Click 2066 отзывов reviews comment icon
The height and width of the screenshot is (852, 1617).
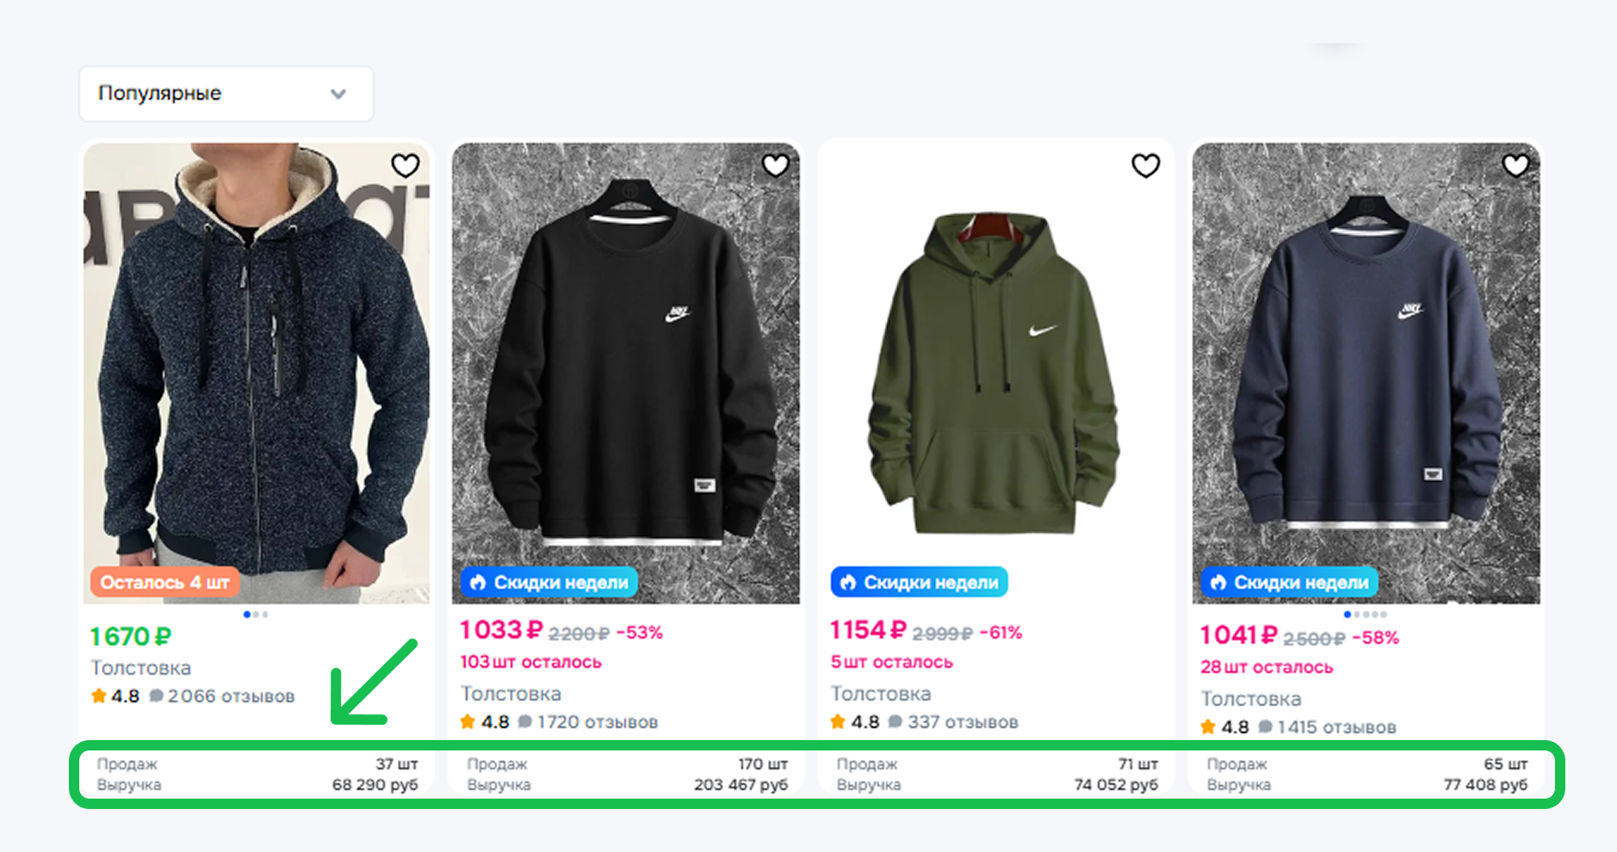pos(156,695)
